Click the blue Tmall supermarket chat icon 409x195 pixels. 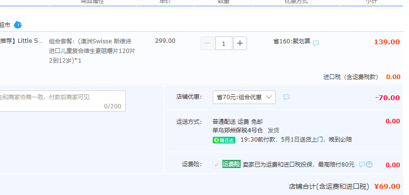coord(18,25)
